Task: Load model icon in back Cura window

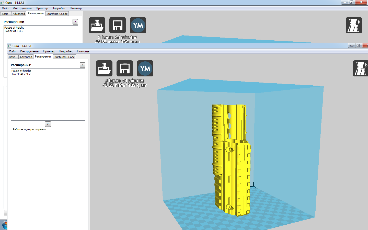Action: pos(97,25)
